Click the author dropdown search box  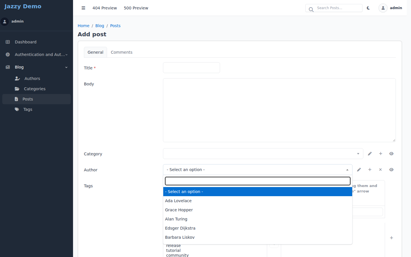pos(258,181)
